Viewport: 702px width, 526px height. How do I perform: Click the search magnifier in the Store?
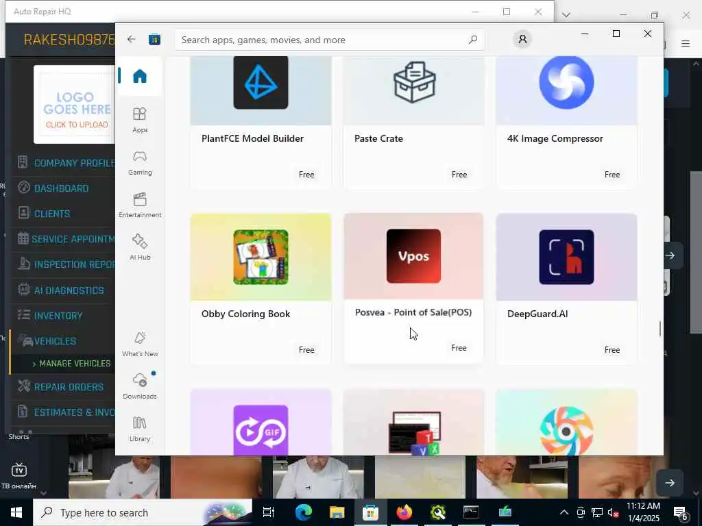473,40
